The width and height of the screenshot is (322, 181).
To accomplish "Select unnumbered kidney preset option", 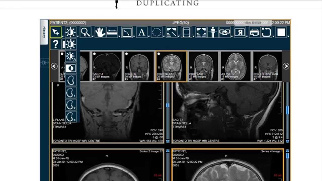I will coord(71,80).
